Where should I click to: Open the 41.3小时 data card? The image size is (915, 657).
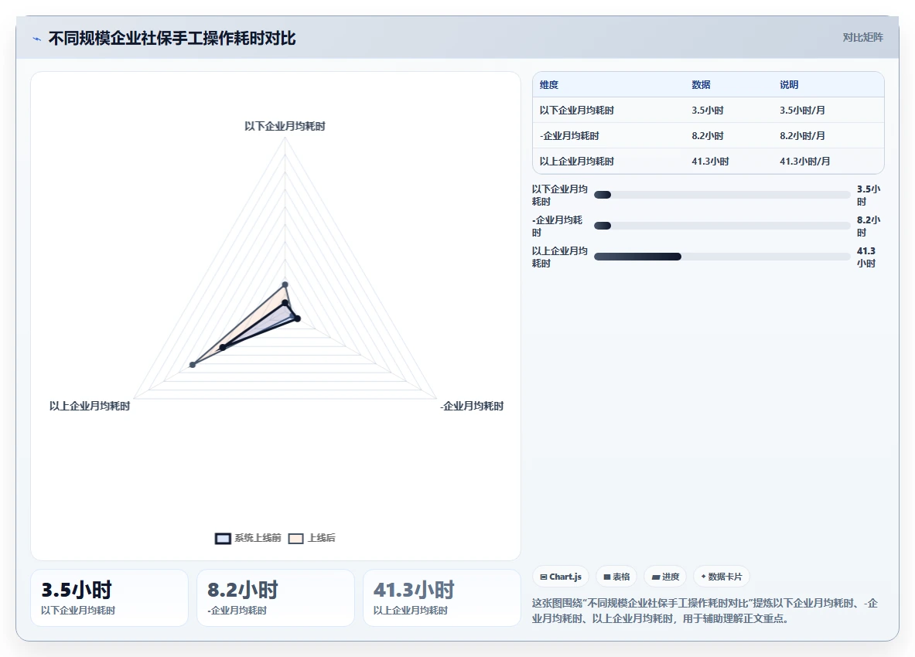(x=442, y=597)
